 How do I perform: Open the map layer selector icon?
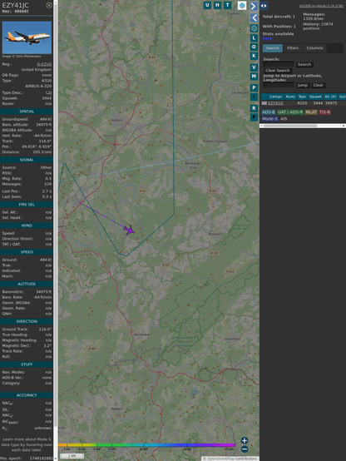(x=242, y=5)
